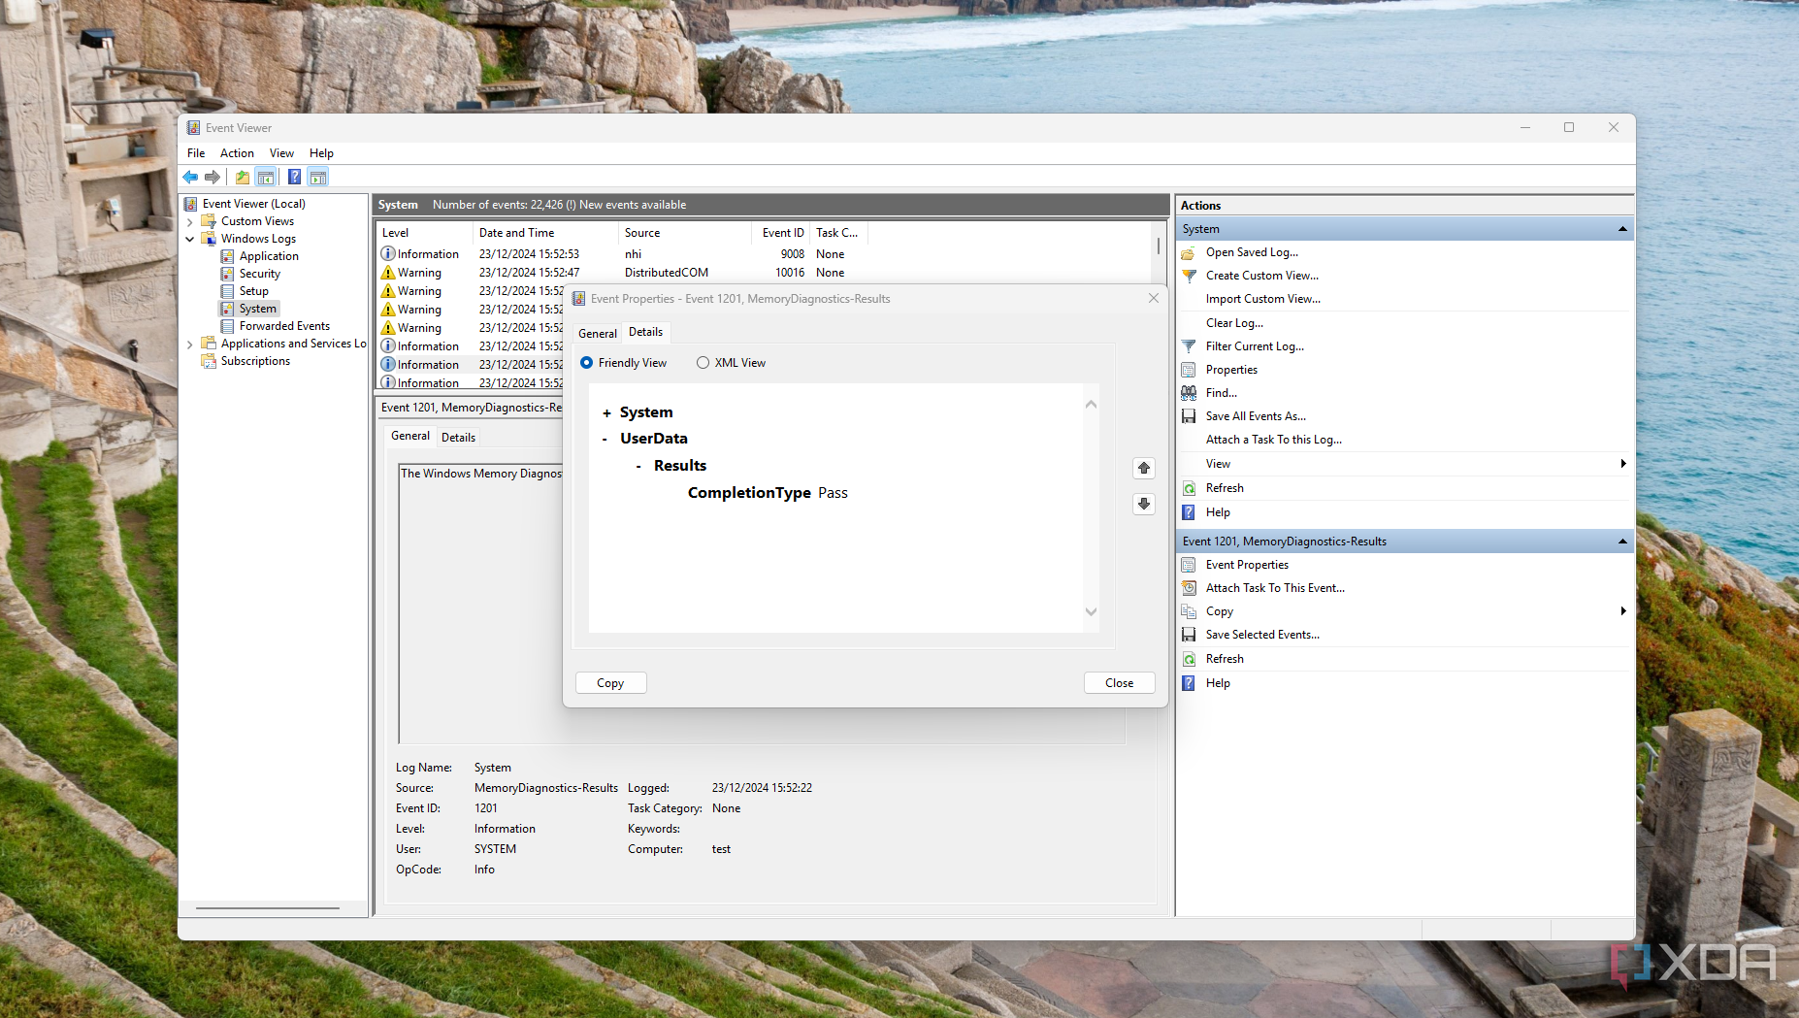Image resolution: width=1799 pixels, height=1018 pixels.
Task: Click the Filter Current Log funnel icon
Action: [x=1189, y=346]
